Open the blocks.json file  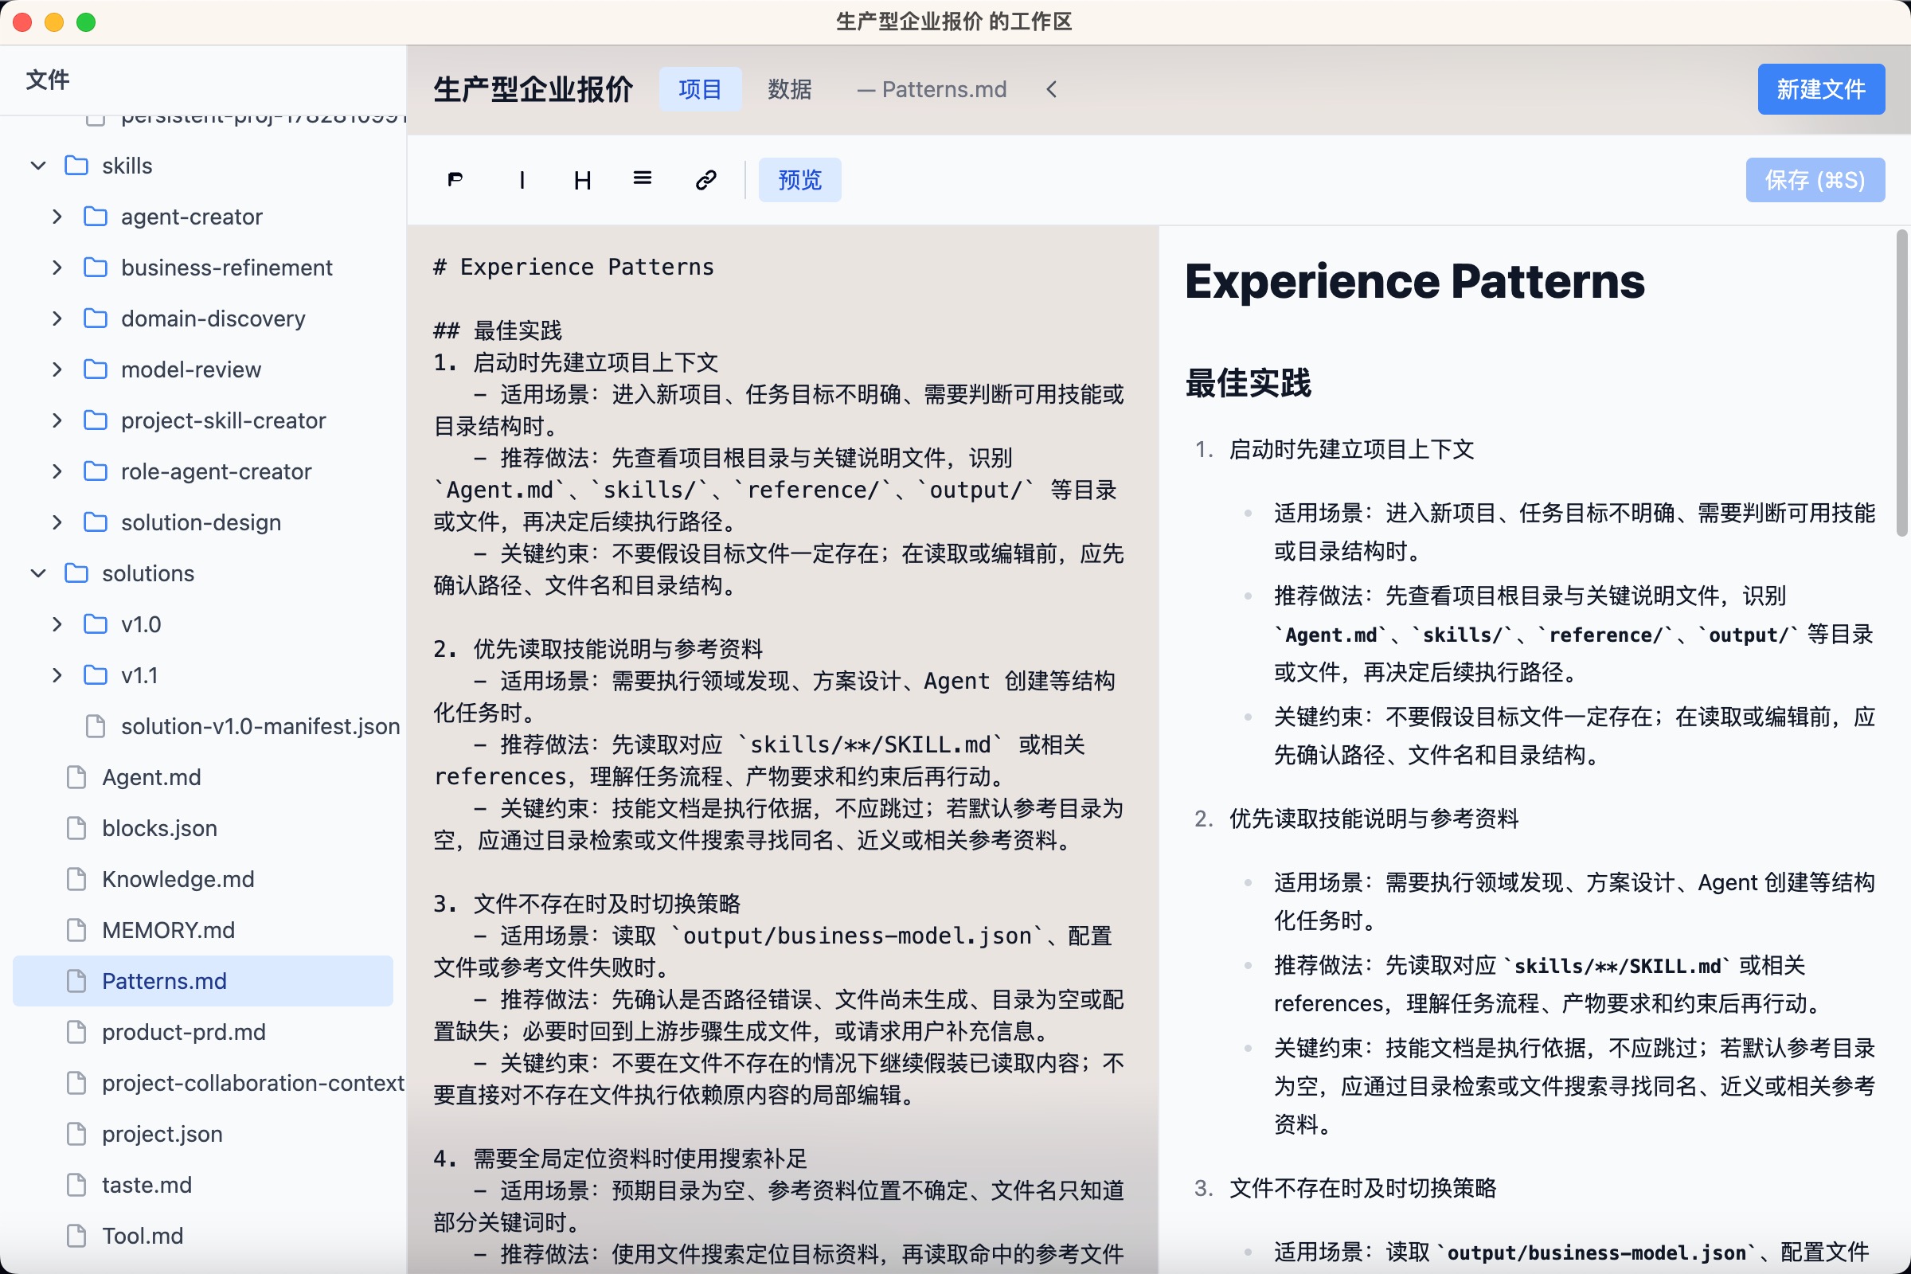click(203, 829)
